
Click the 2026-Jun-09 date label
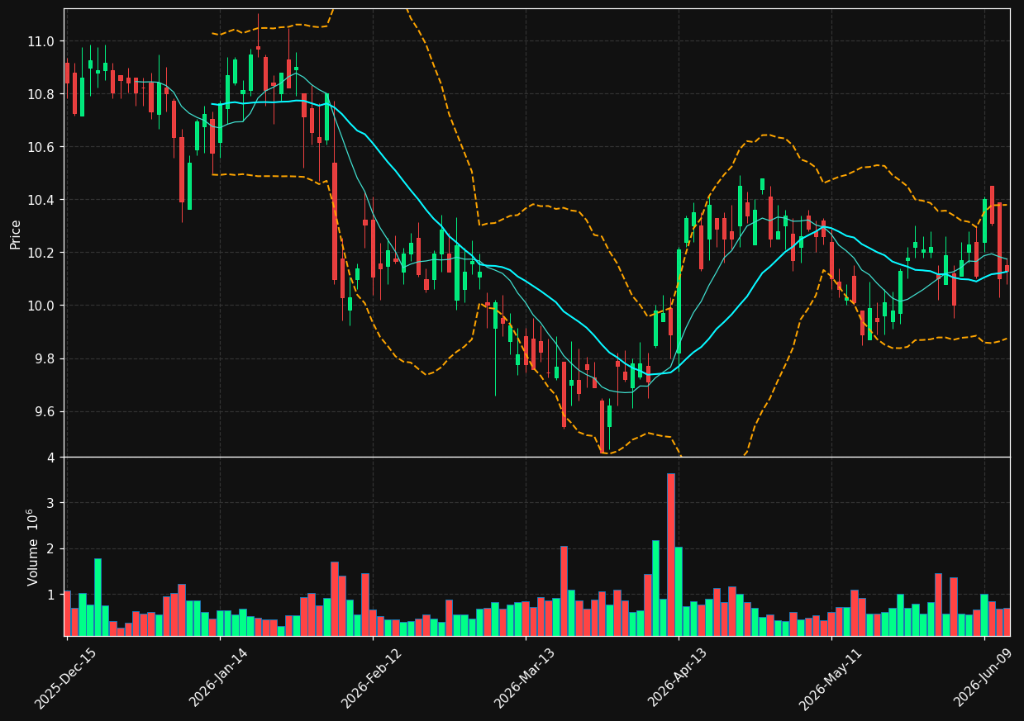point(984,678)
